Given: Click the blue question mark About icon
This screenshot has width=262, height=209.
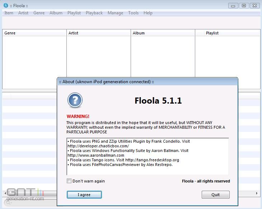Looking at the screenshot, I should coord(75,100).
